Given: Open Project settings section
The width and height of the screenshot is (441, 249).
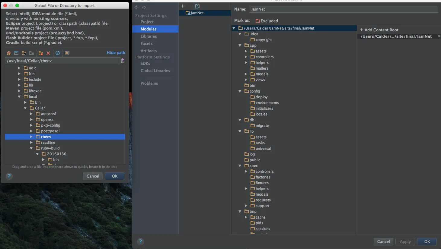Looking at the screenshot, I should click(147, 22).
